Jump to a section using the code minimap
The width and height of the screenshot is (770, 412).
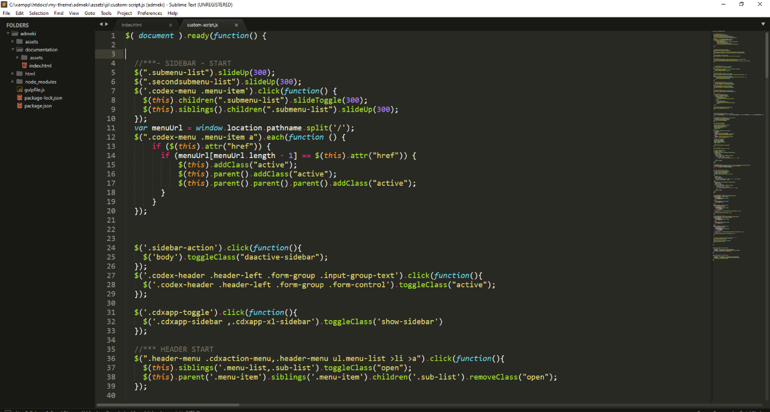click(x=735, y=149)
